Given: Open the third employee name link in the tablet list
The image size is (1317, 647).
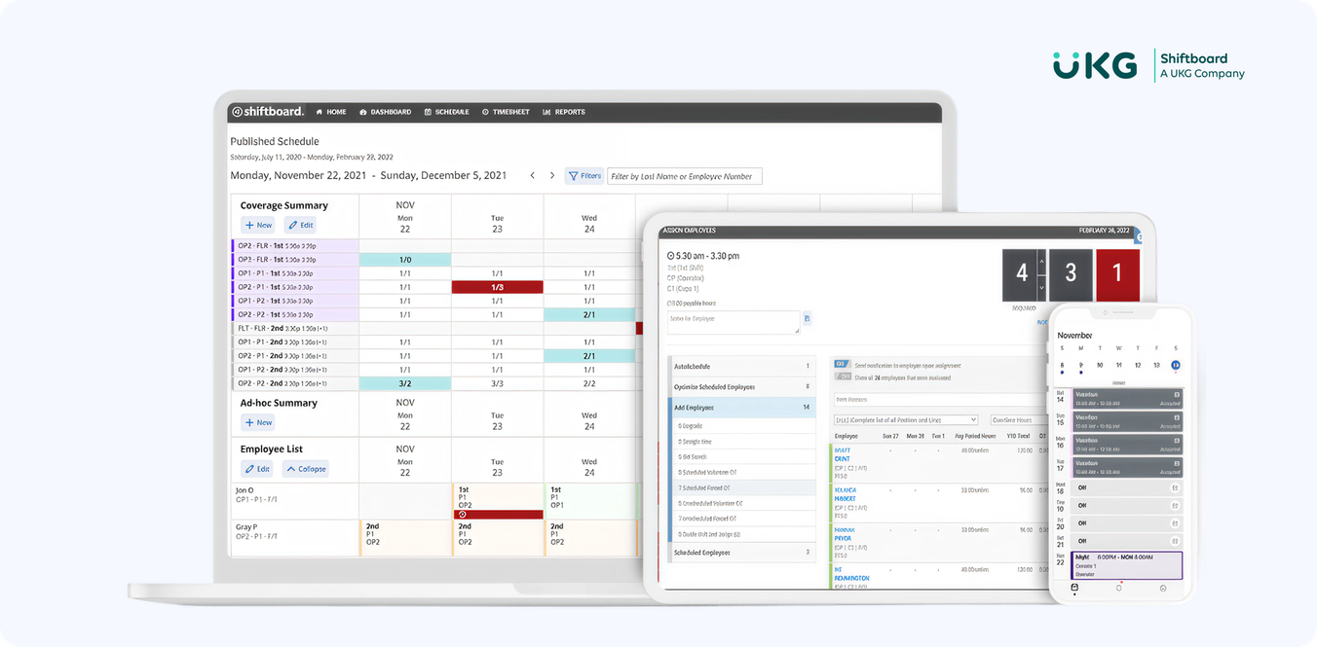Looking at the screenshot, I should 844,534.
